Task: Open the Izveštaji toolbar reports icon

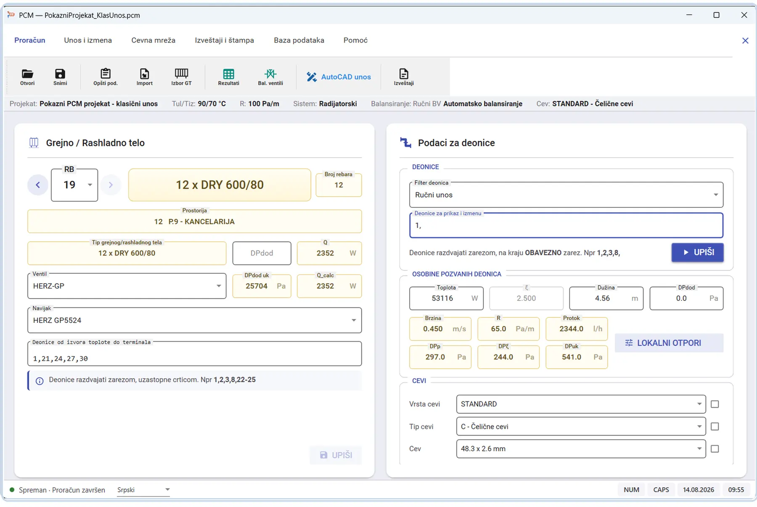Action: (x=404, y=77)
